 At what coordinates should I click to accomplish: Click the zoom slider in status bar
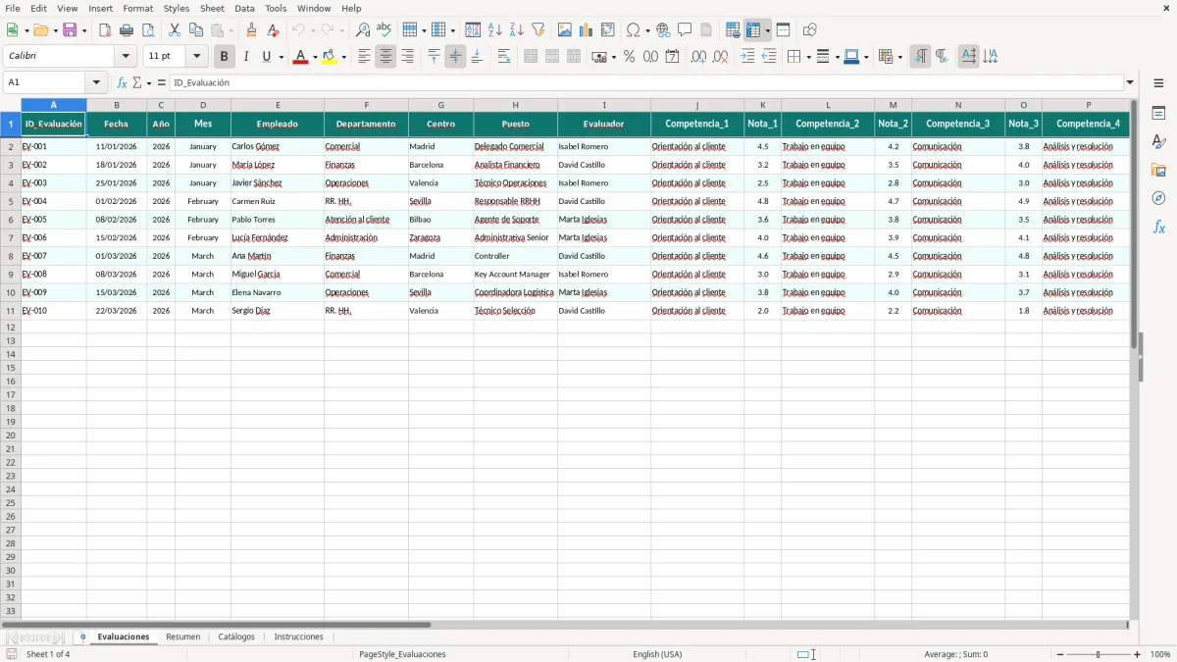[x=1098, y=654]
